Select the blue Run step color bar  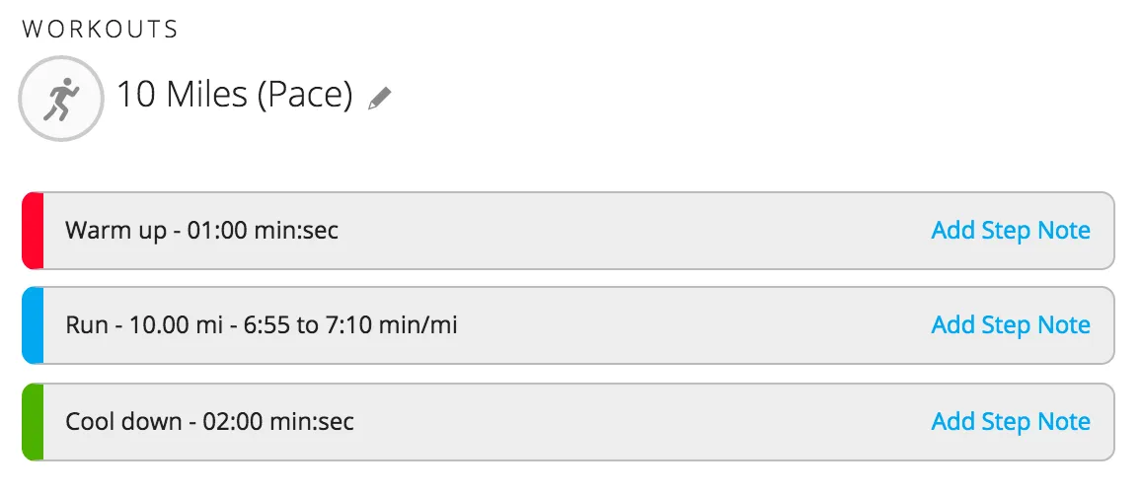pyautogui.click(x=33, y=325)
